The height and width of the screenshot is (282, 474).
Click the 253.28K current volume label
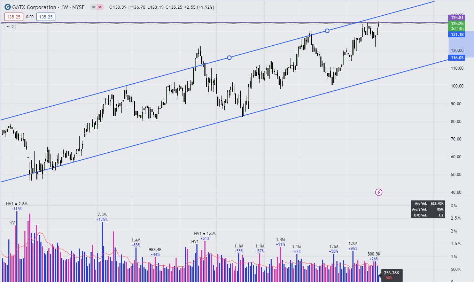tap(391, 273)
